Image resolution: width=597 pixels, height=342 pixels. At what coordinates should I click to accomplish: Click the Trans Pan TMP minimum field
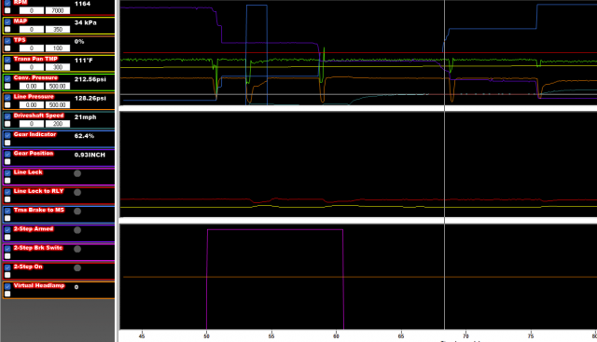[31, 67]
